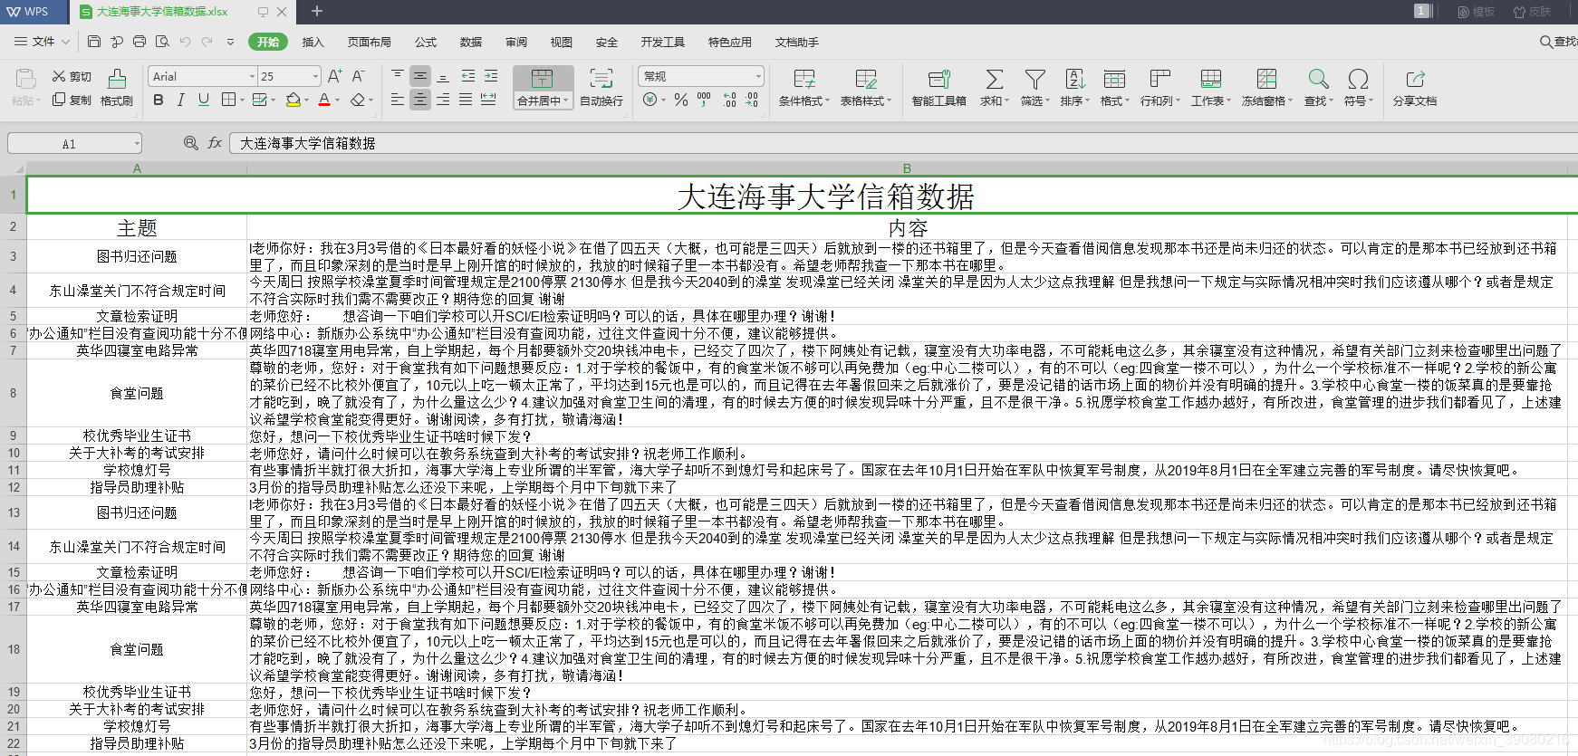Click the fill color yellow bucket

point(293,100)
